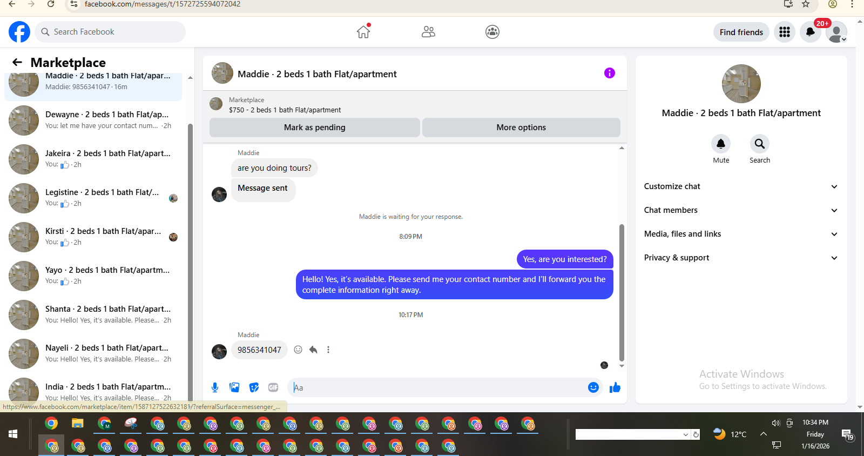Open conversation information purple icon
Image resolution: width=864 pixels, height=456 pixels.
pyautogui.click(x=610, y=73)
